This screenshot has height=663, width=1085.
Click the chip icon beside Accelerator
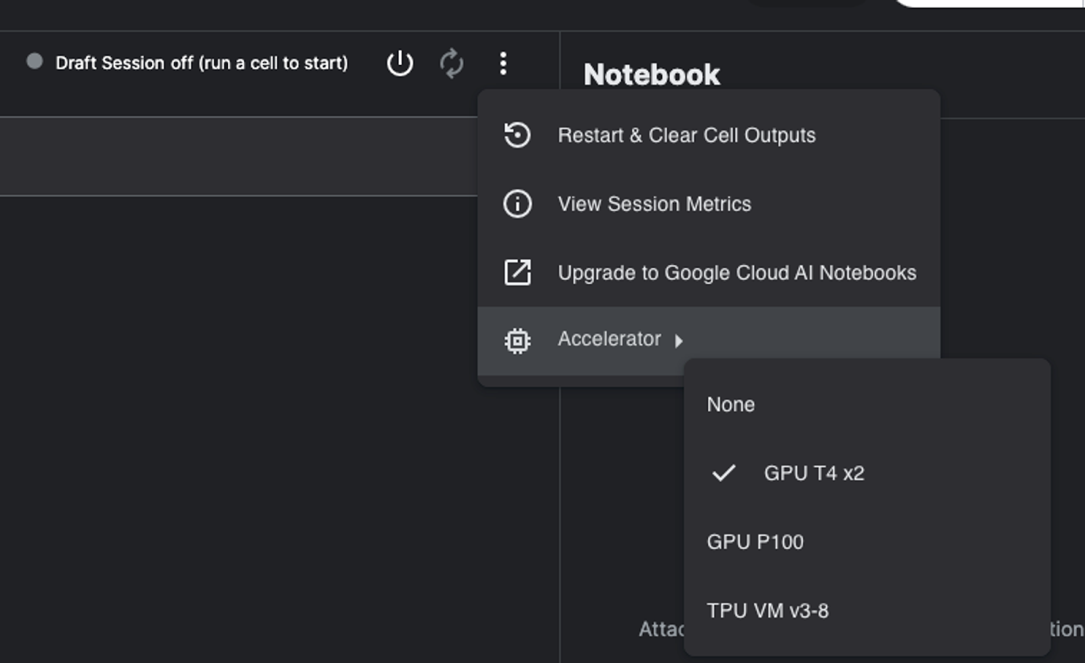517,340
